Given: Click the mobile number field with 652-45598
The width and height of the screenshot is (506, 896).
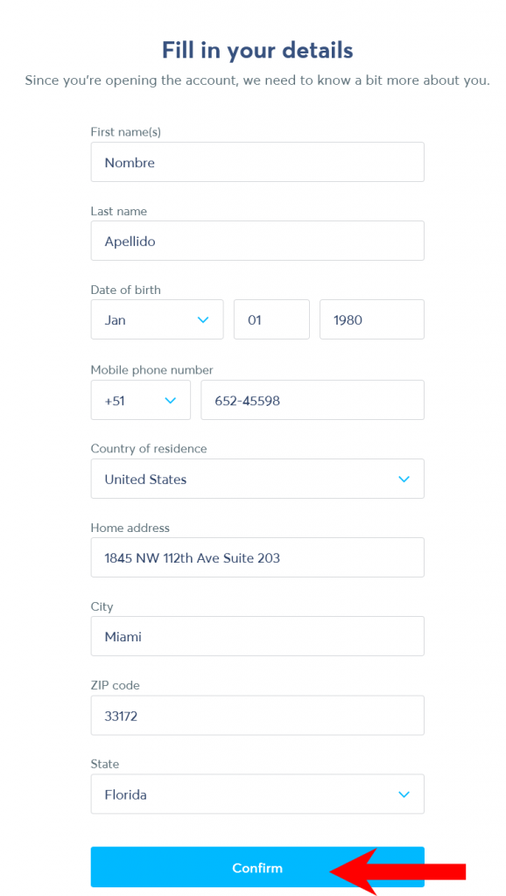Looking at the screenshot, I should pos(313,400).
